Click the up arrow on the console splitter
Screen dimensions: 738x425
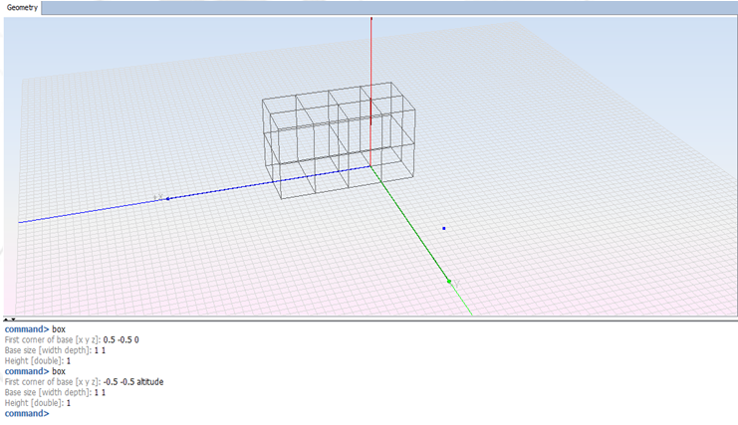click(x=7, y=319)
